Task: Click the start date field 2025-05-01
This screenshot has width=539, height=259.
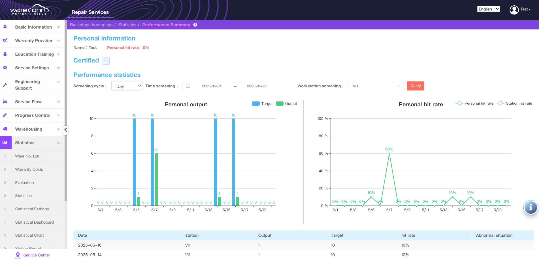Action: click(211, 86)
